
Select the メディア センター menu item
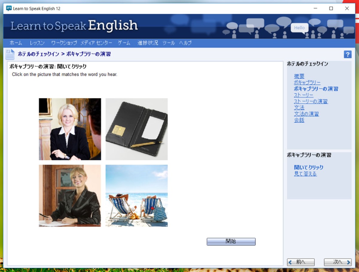(96, 43)
